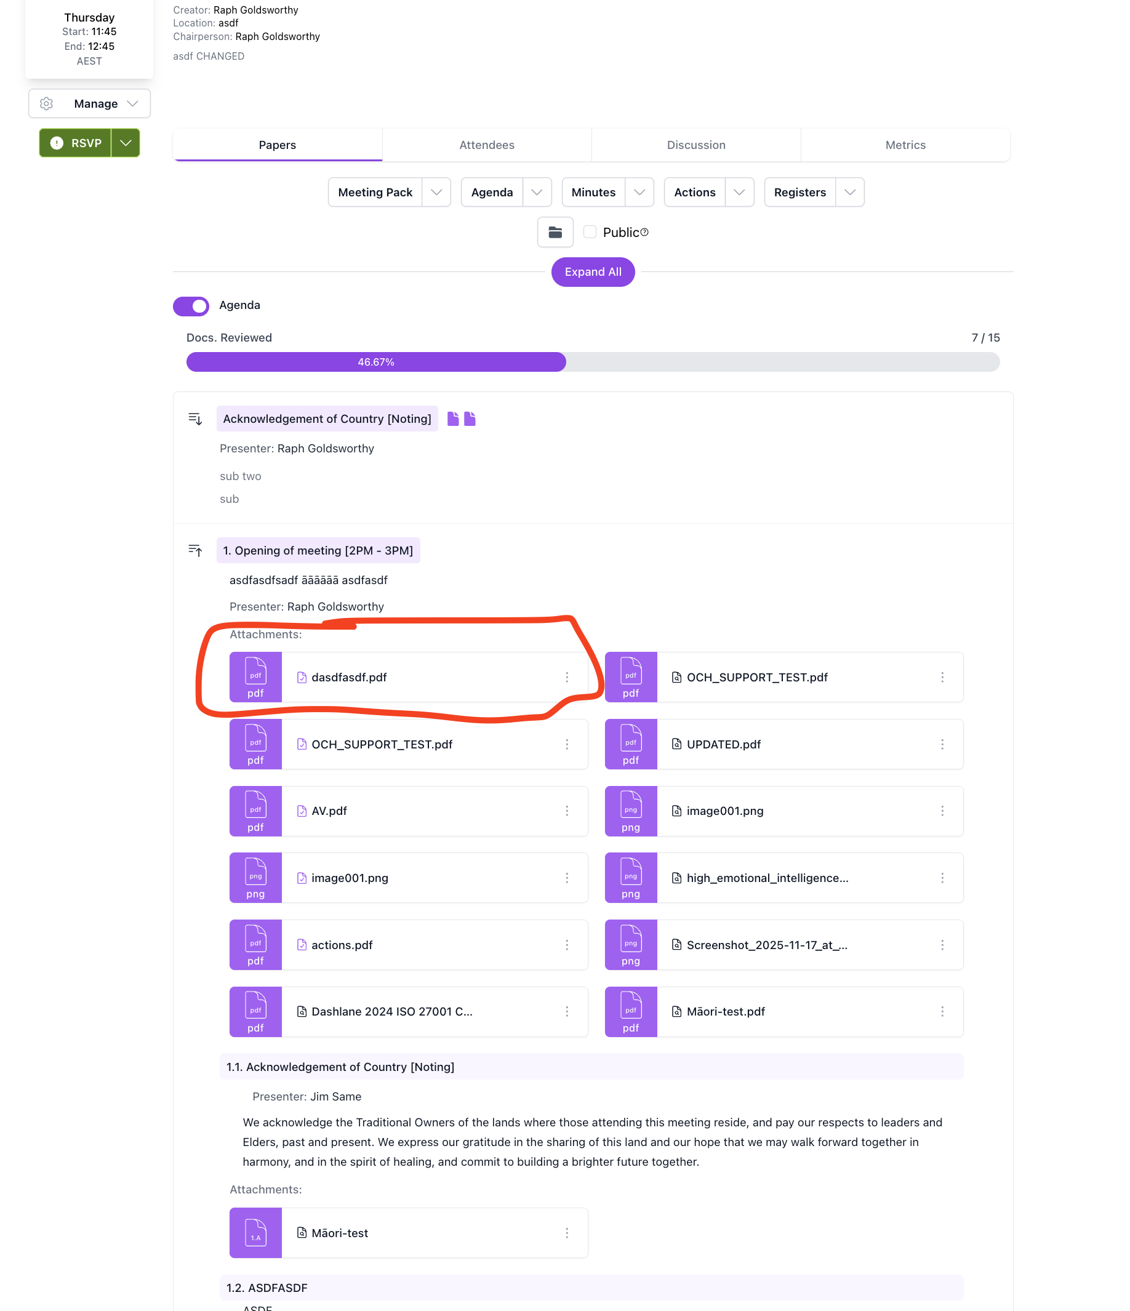Open the Metrics tab

[x=905, y=145]
